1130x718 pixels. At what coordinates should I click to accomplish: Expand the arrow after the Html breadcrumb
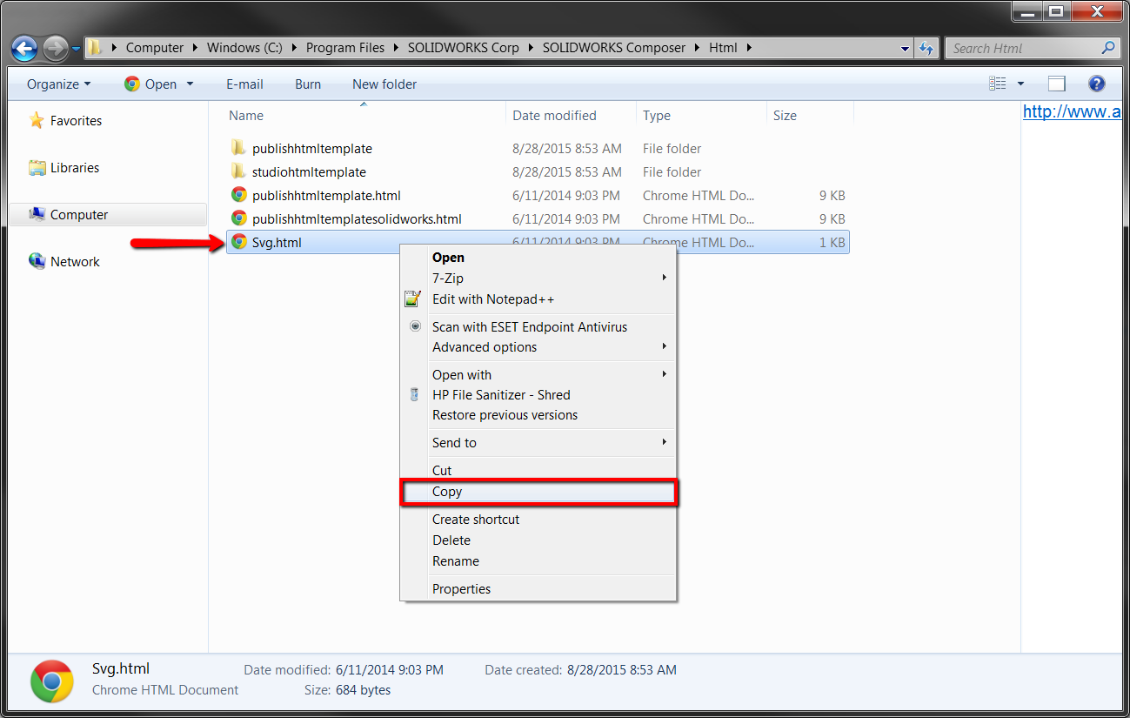click(748, 48)
